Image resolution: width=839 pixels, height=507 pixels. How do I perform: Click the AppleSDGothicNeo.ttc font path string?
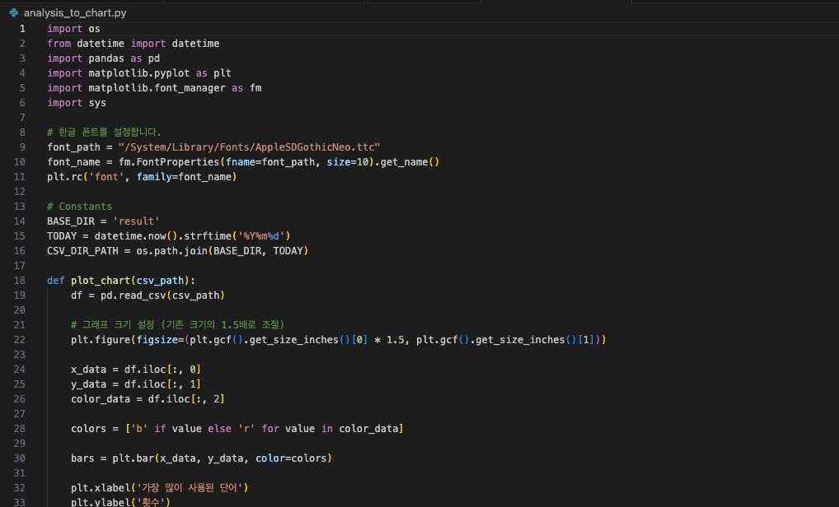[x=249, y=147]
